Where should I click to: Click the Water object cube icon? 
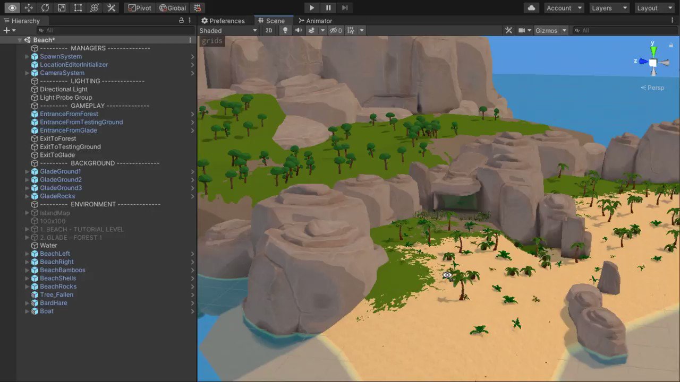35,246
